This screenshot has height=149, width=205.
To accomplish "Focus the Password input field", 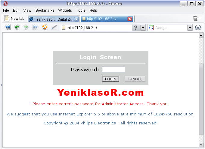I will [x=113, y=70].
